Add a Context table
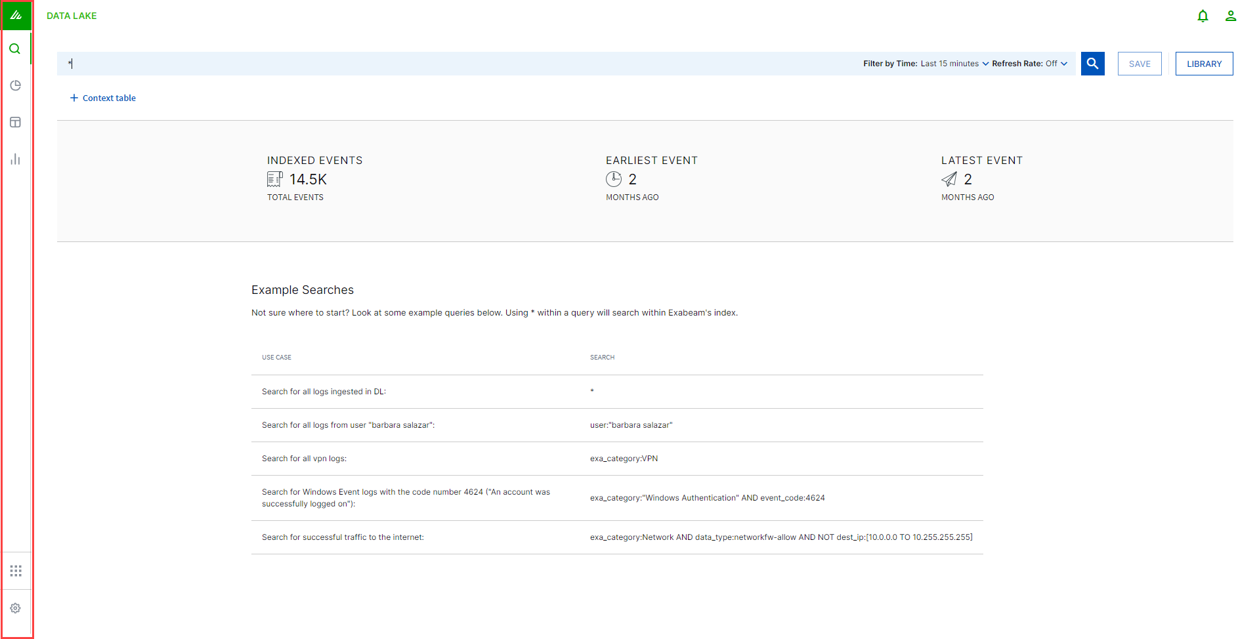This screenshot has height=639, width=1259. (103, 98)
